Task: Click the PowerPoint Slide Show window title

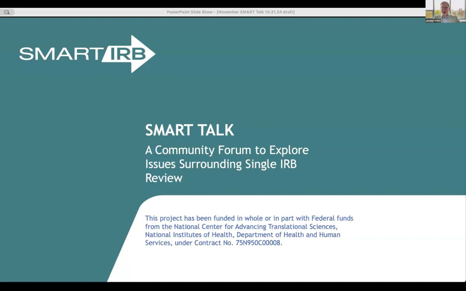Action: (x=231, y=12)
